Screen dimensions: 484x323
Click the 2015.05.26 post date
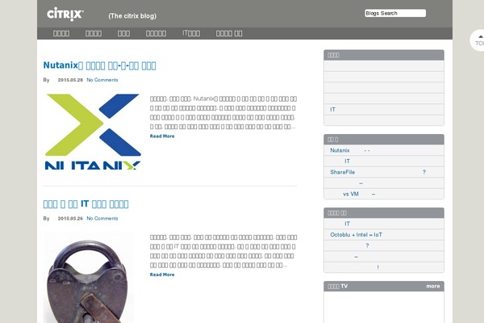click(x=70, y=218)
